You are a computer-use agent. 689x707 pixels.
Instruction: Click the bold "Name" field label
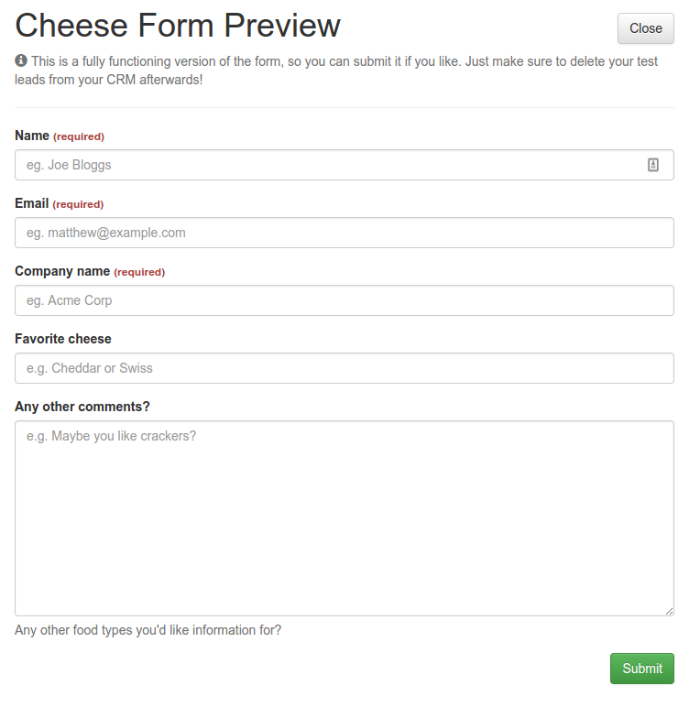32,136
